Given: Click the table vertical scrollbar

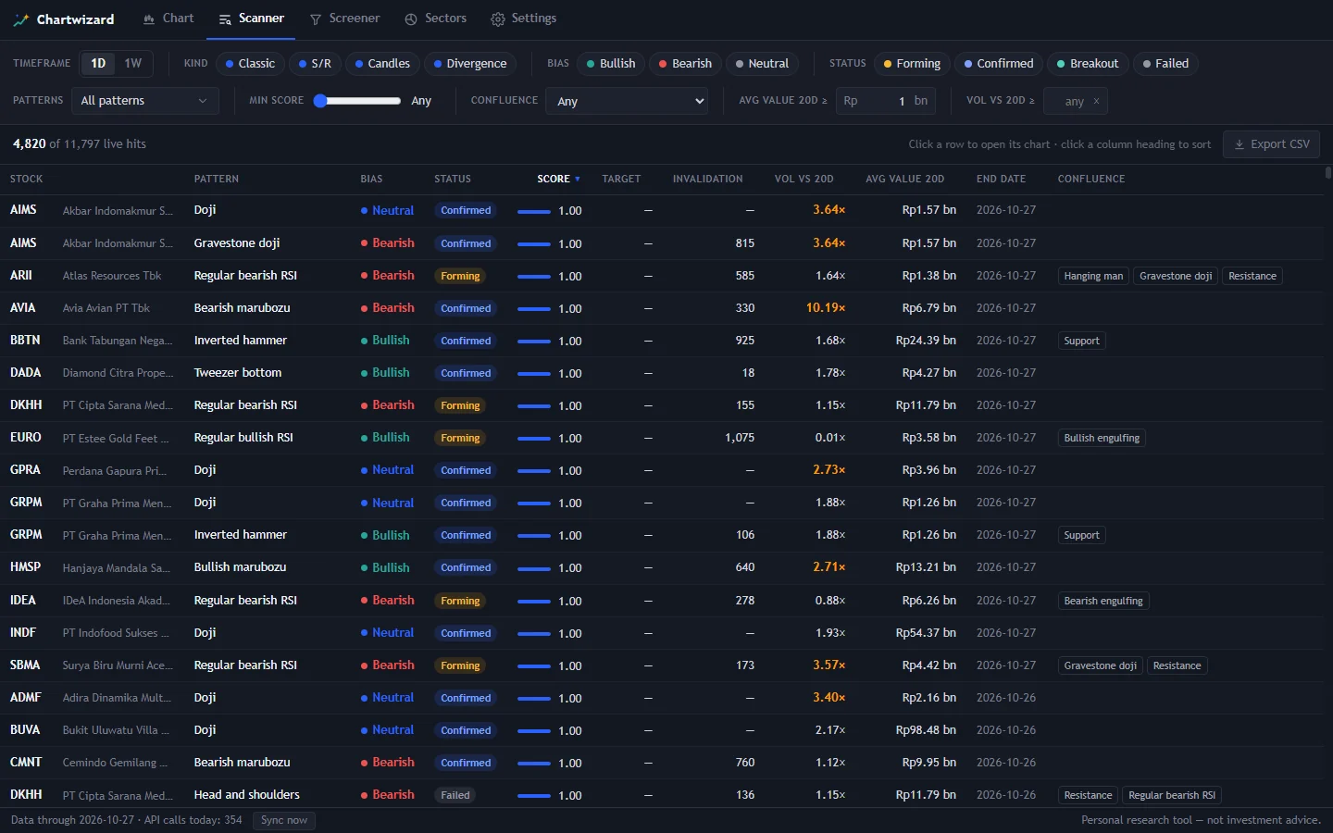Looking at the screenshot, I should [x=1328, y=172].
